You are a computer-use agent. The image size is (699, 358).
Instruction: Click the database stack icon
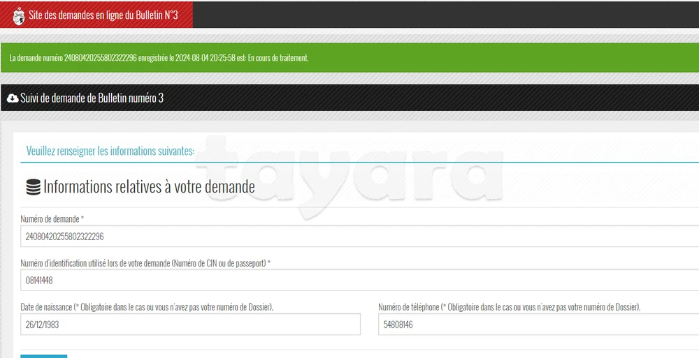point(33,187)
